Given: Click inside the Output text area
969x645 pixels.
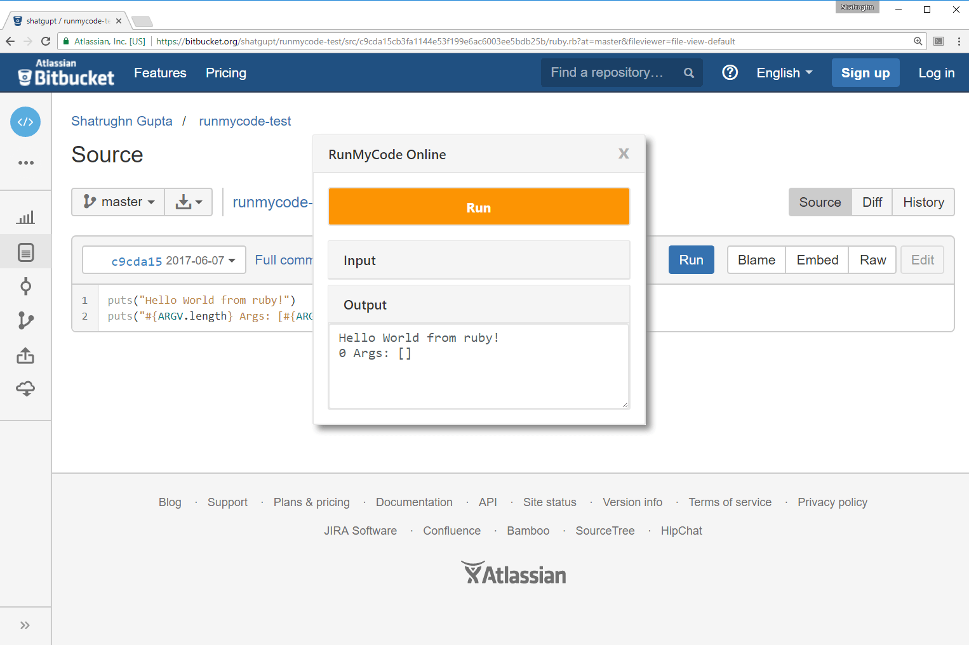Looking at the screenshot, I should [x=479, y=366].
